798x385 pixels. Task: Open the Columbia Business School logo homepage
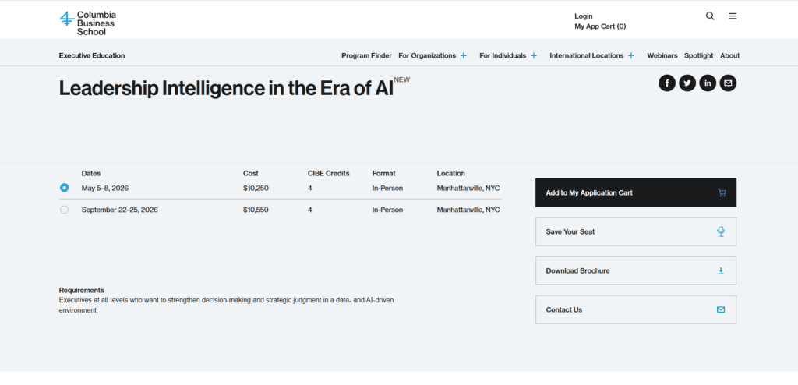[87, 23]
